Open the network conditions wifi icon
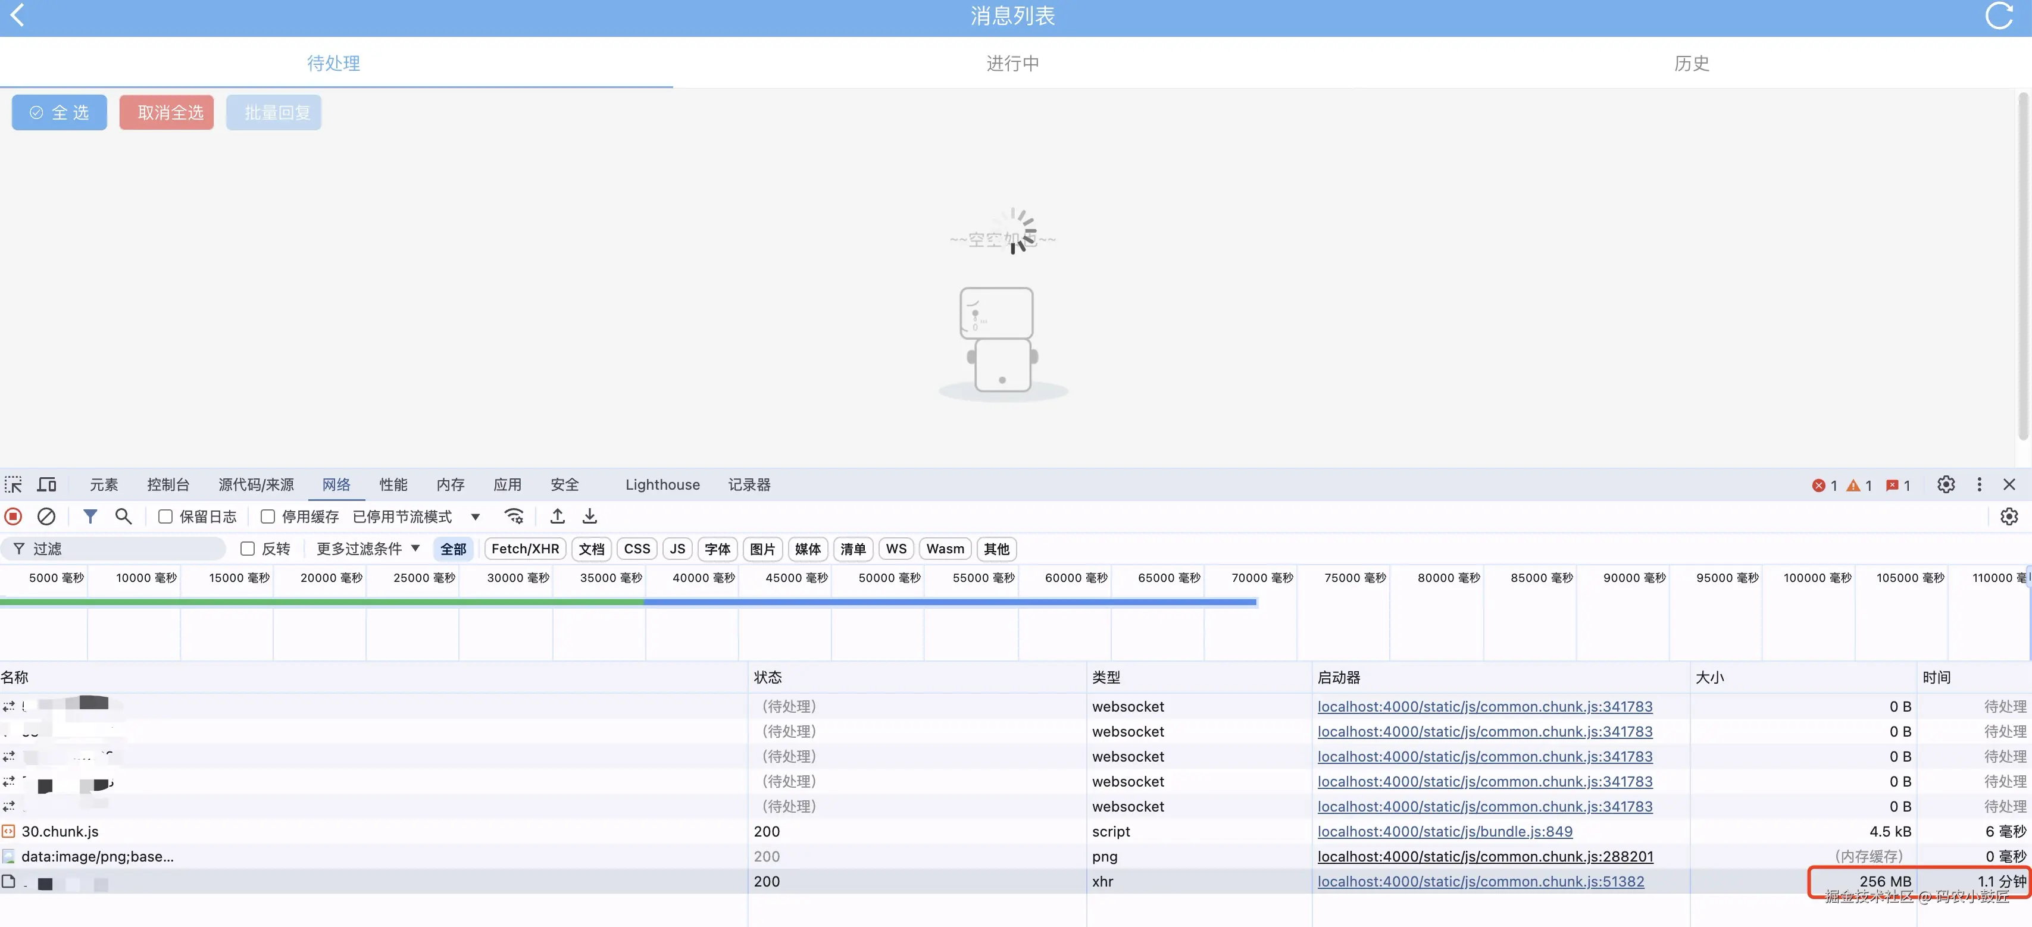2032x927 pixels. pos(514,516)
